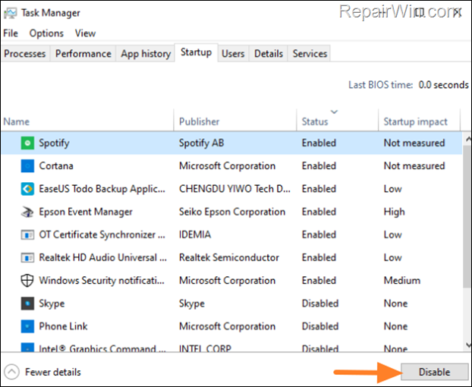Click Enabled status in Epson row

tap(319, 212)
